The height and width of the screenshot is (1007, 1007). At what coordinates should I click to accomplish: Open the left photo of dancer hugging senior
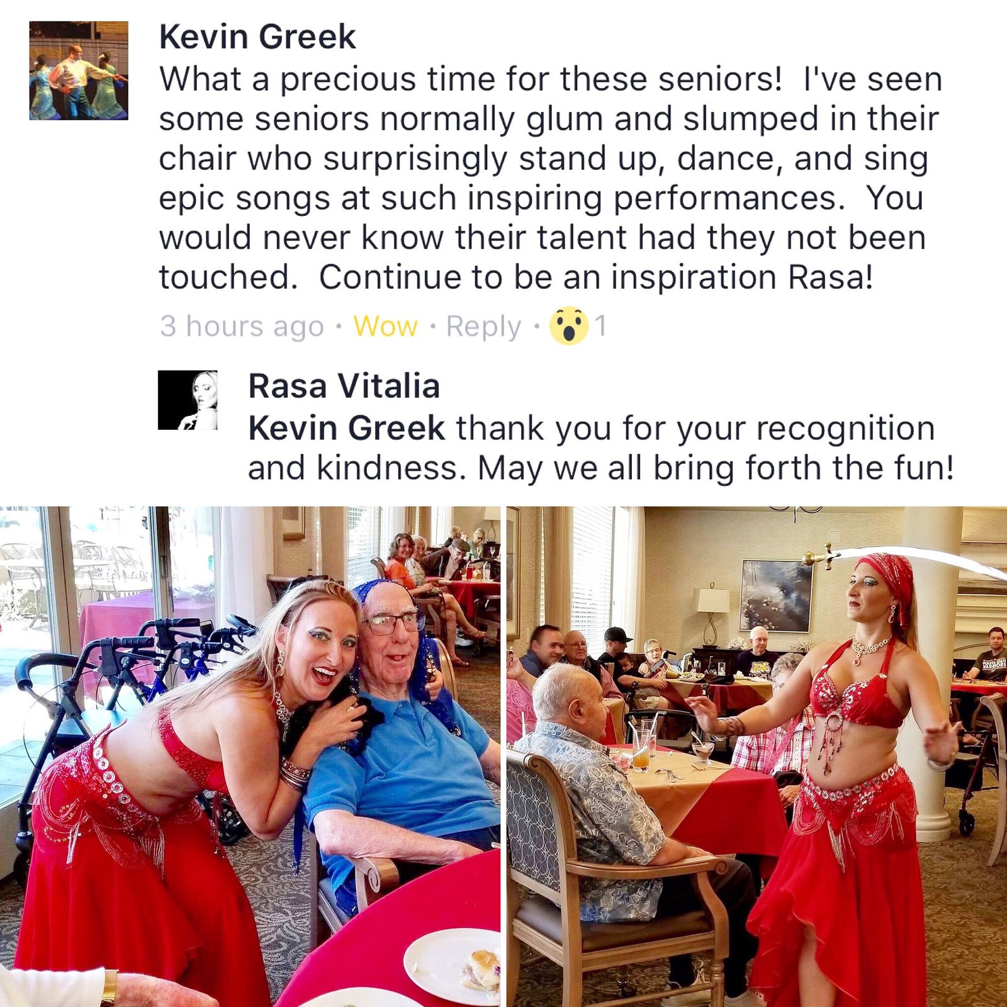250,757
